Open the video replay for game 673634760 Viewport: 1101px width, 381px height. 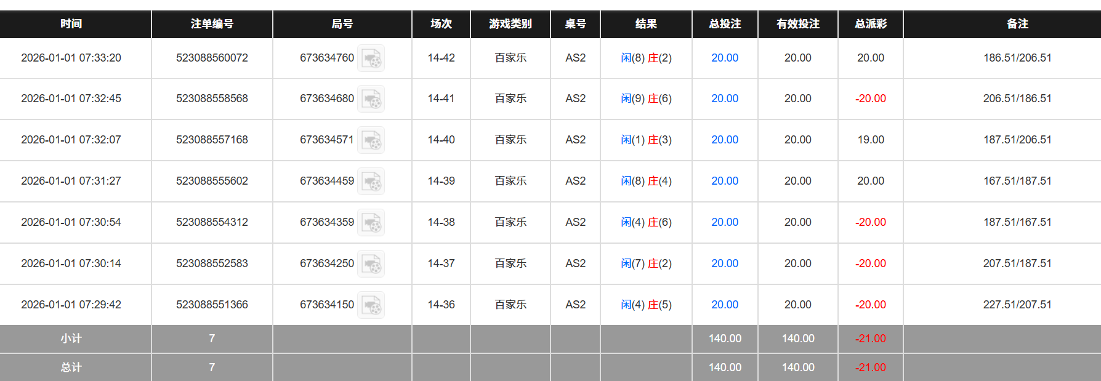(371, 58)
